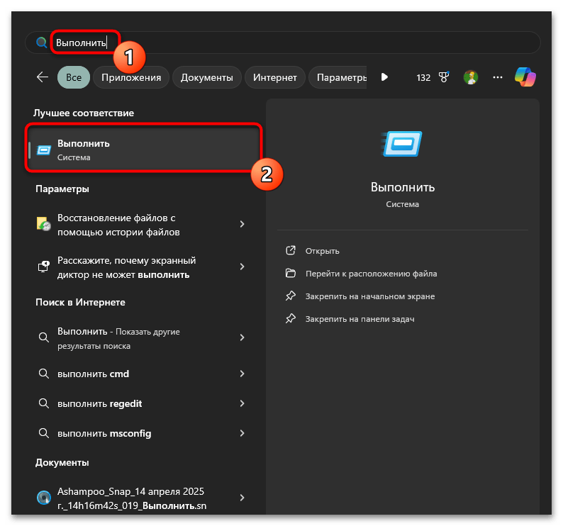Click the search field containing Выполнить
The height and width of the screenshot is (526, 563).
coord(283,43)
